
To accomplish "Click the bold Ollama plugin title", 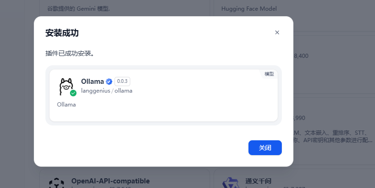I will pos(93,81).
